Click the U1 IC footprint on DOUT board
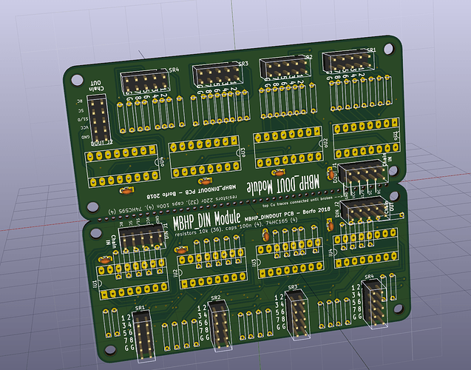The width and height of the screenshot is (471, 370). tap(367, 138)
